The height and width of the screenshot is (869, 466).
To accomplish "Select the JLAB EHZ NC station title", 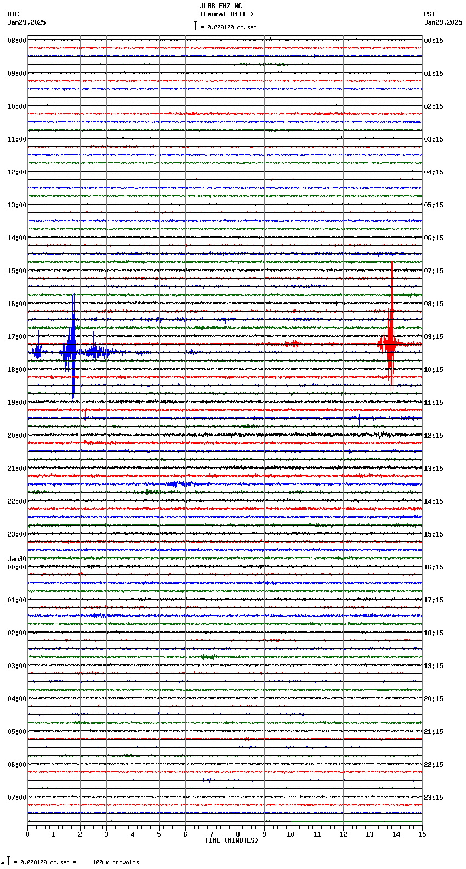I will click(220, 6).
